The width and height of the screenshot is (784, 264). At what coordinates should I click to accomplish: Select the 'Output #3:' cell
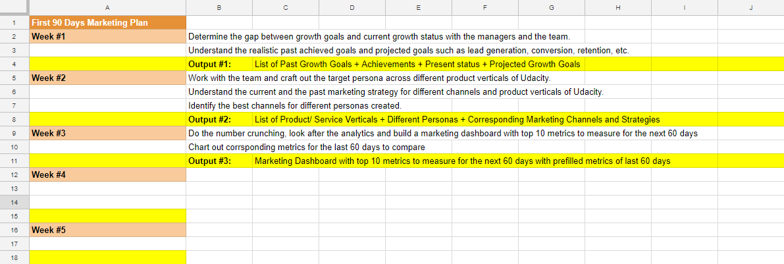[219, 161]
